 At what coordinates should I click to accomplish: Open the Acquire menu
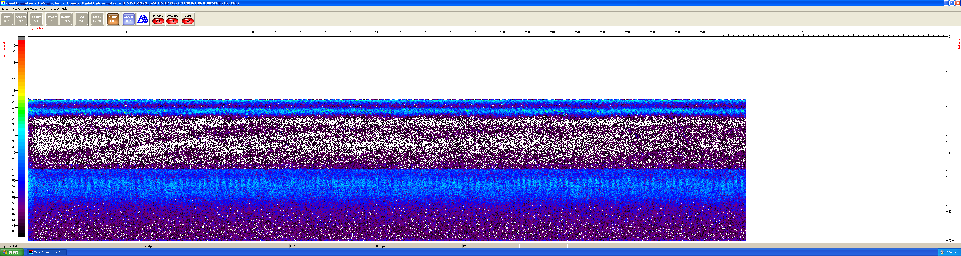coord(16,8)
